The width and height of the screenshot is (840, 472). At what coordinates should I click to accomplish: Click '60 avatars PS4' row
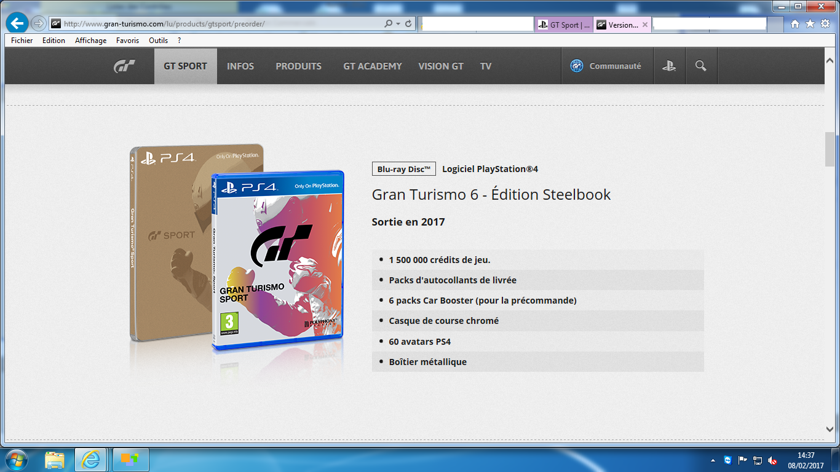pyautogui.click(x=538, y=341)
